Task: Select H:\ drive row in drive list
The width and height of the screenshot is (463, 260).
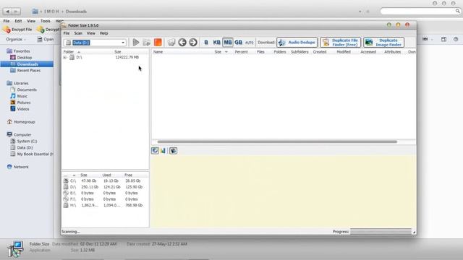Action: tap(105, 205)
